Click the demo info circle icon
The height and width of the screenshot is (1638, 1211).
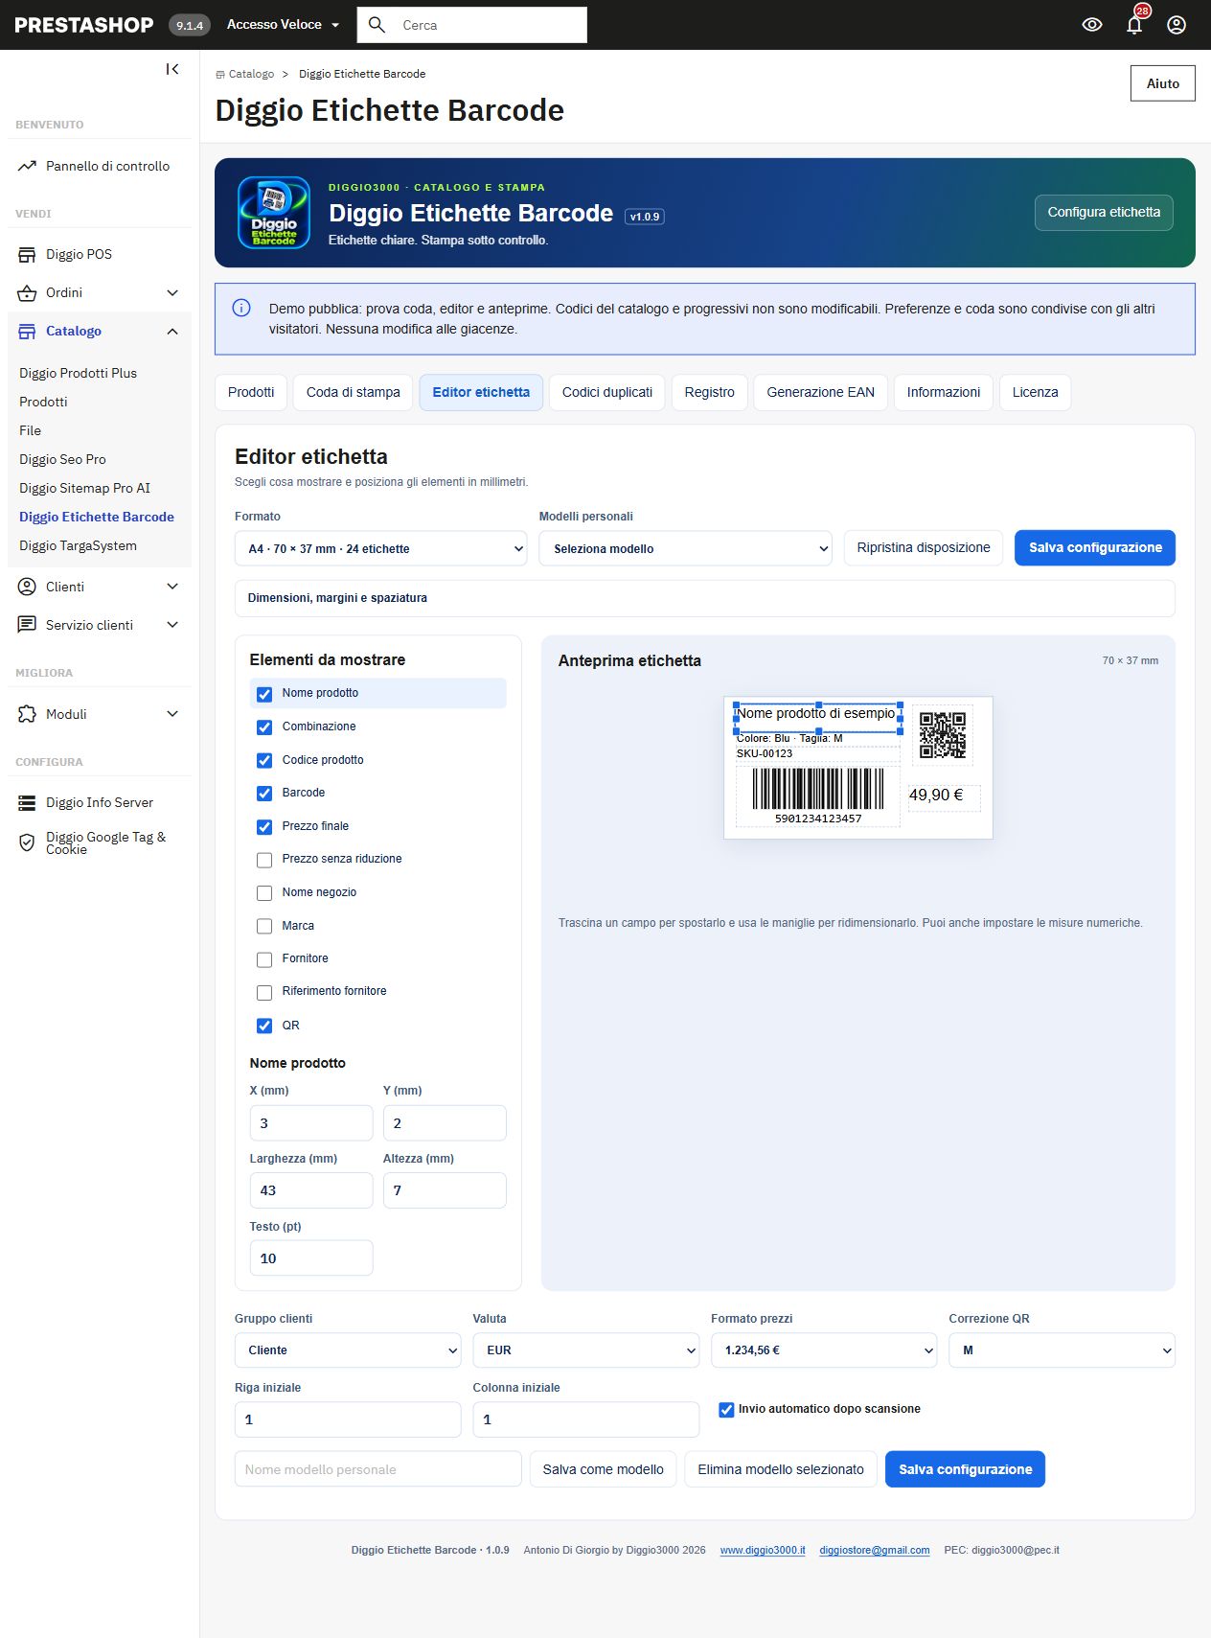(241, 308)
